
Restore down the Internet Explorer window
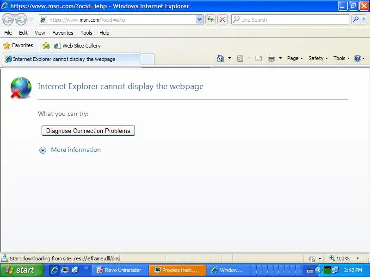tap(353, 6)
